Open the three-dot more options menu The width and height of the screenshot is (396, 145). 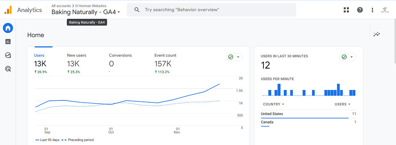372,10
